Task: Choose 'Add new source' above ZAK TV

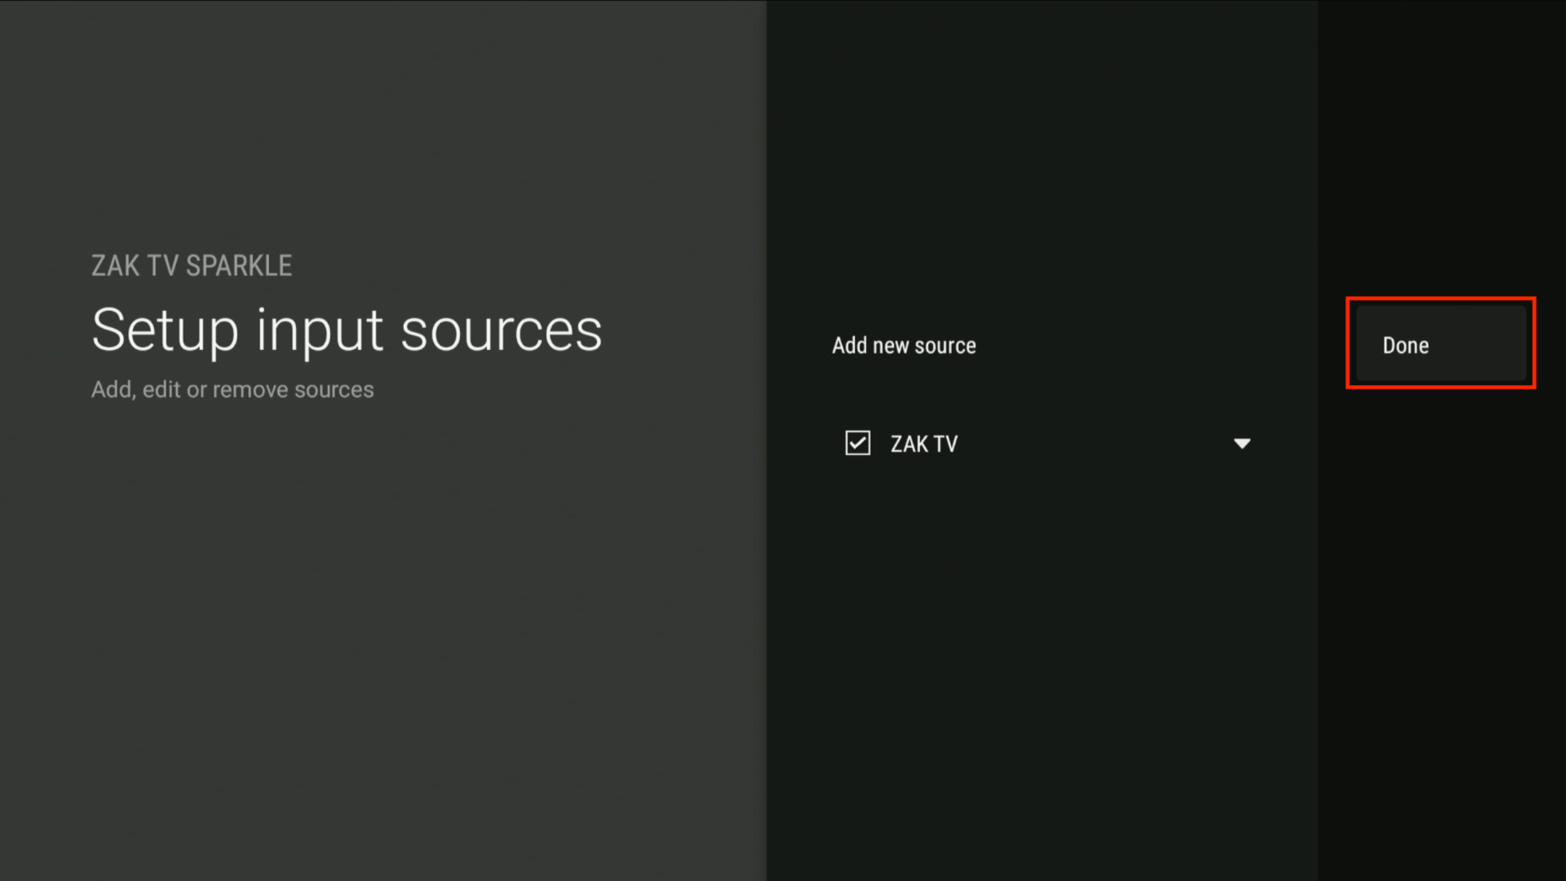Action: [x=904, y=345]
